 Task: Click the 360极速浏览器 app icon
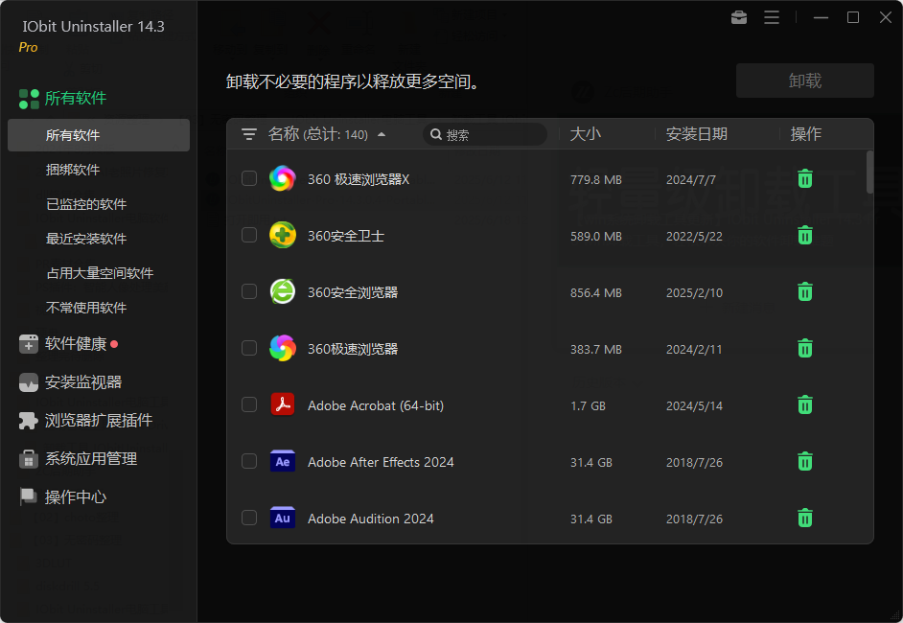pos(282,348)
